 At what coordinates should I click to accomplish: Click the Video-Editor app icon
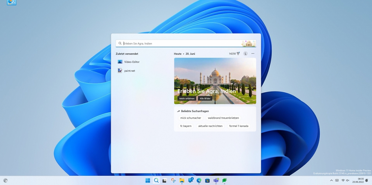[x=120, y=62]
